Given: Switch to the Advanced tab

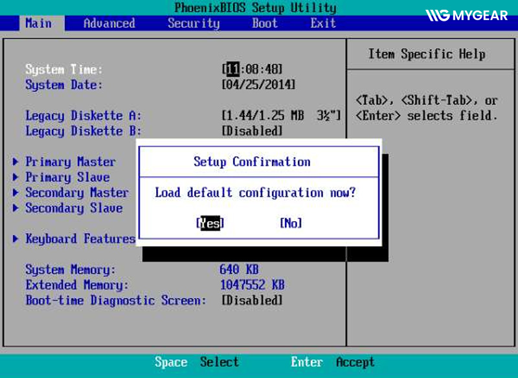Looking at the screenshot, I should tap(109, 23).
